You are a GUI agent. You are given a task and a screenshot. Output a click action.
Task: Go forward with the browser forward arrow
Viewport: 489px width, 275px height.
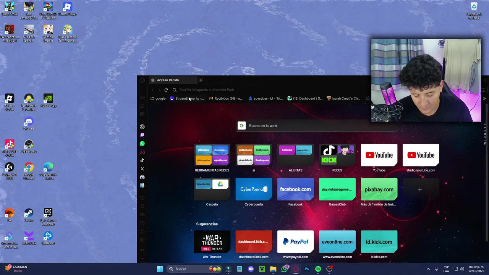pyautogui.click(x=159, y=90)
